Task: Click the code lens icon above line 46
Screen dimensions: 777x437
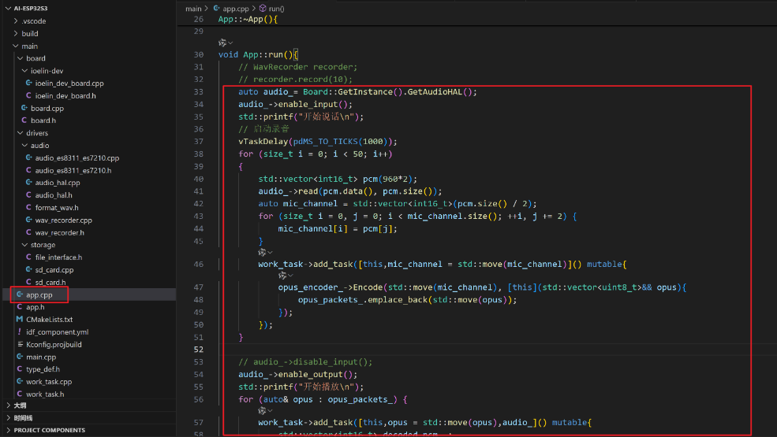Action: click(262, 253)
